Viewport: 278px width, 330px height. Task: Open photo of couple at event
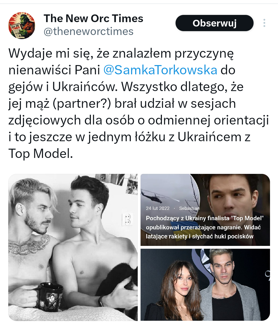205,284
